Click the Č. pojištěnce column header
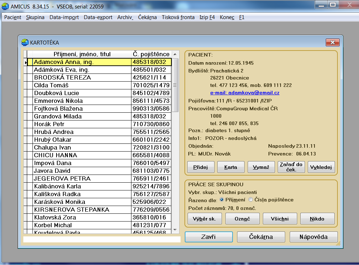359x265 pixels. coord(151,54)
